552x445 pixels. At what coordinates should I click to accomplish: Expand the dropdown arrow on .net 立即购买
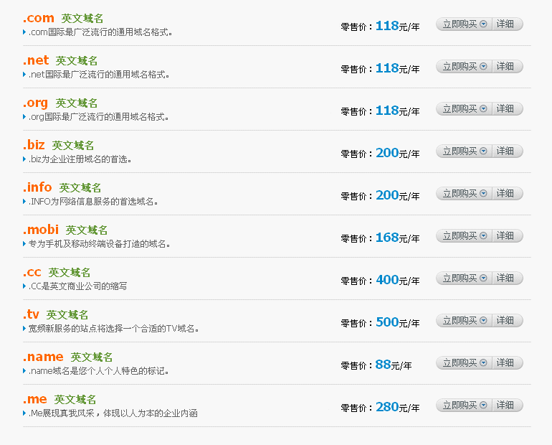point(483,67)
